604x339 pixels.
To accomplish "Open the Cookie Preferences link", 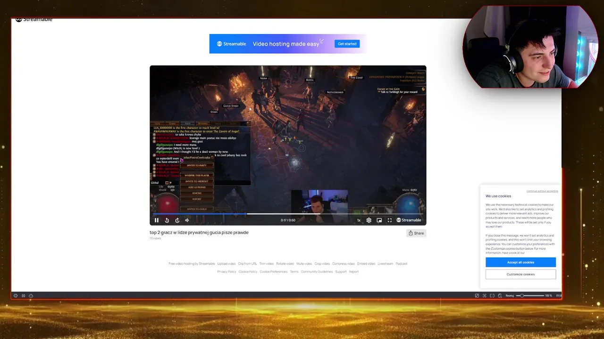I will (273, 272).
